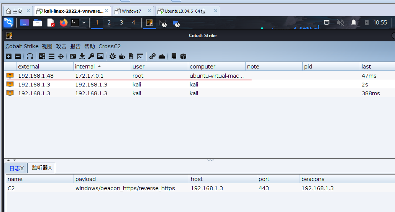Open the CrossC2 menu
Viewport: 395px width, 212px height.
[110, 46]
